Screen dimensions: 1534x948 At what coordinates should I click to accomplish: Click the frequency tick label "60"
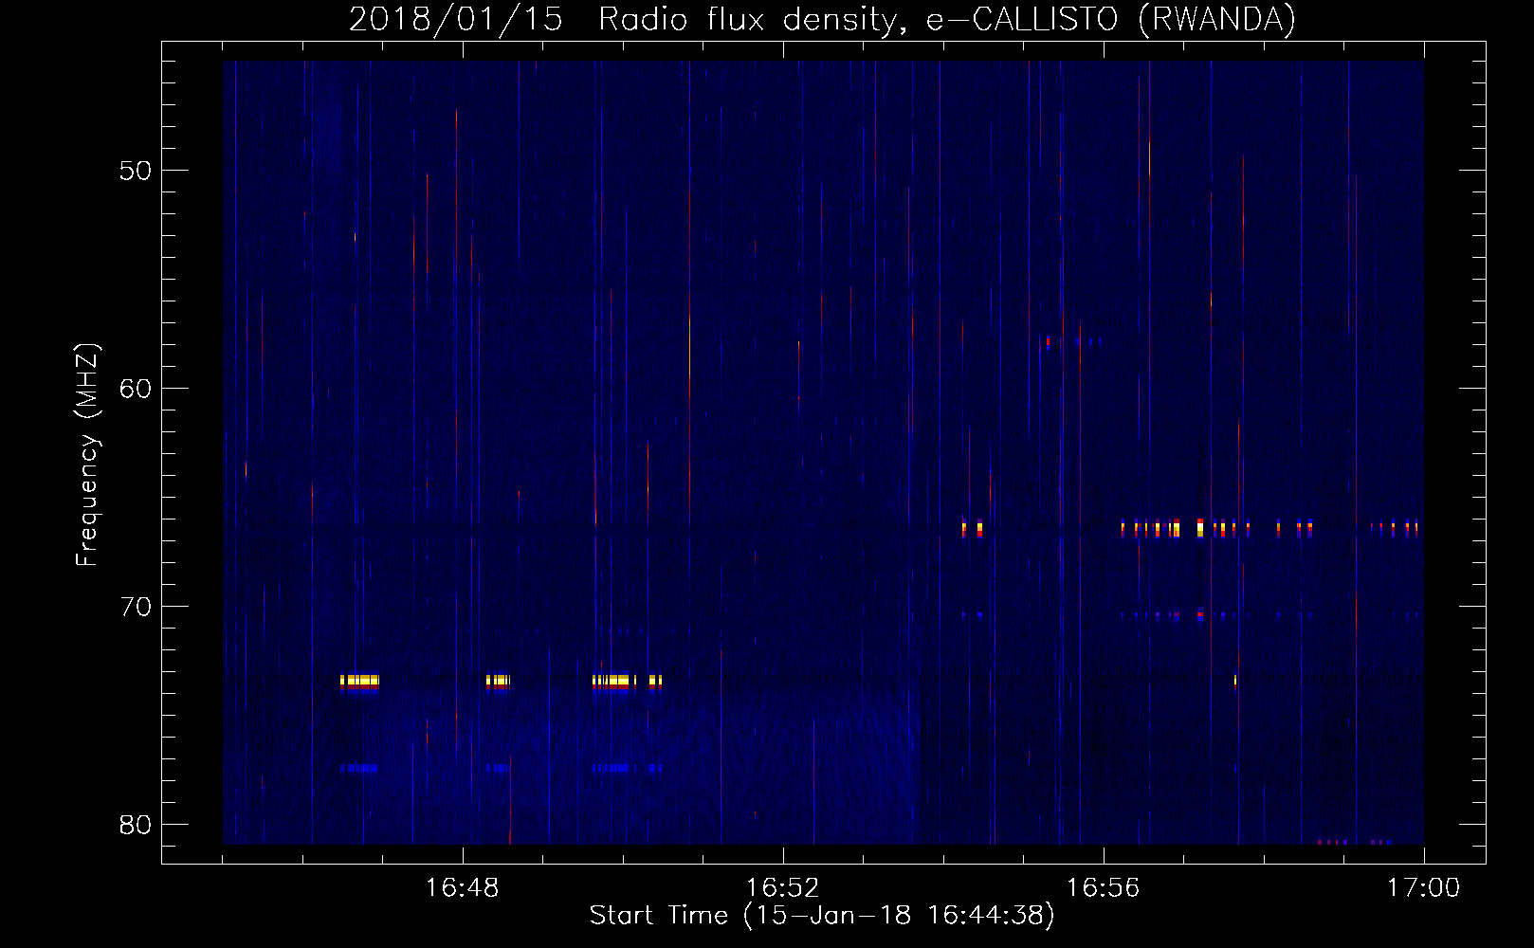(136, 389)
